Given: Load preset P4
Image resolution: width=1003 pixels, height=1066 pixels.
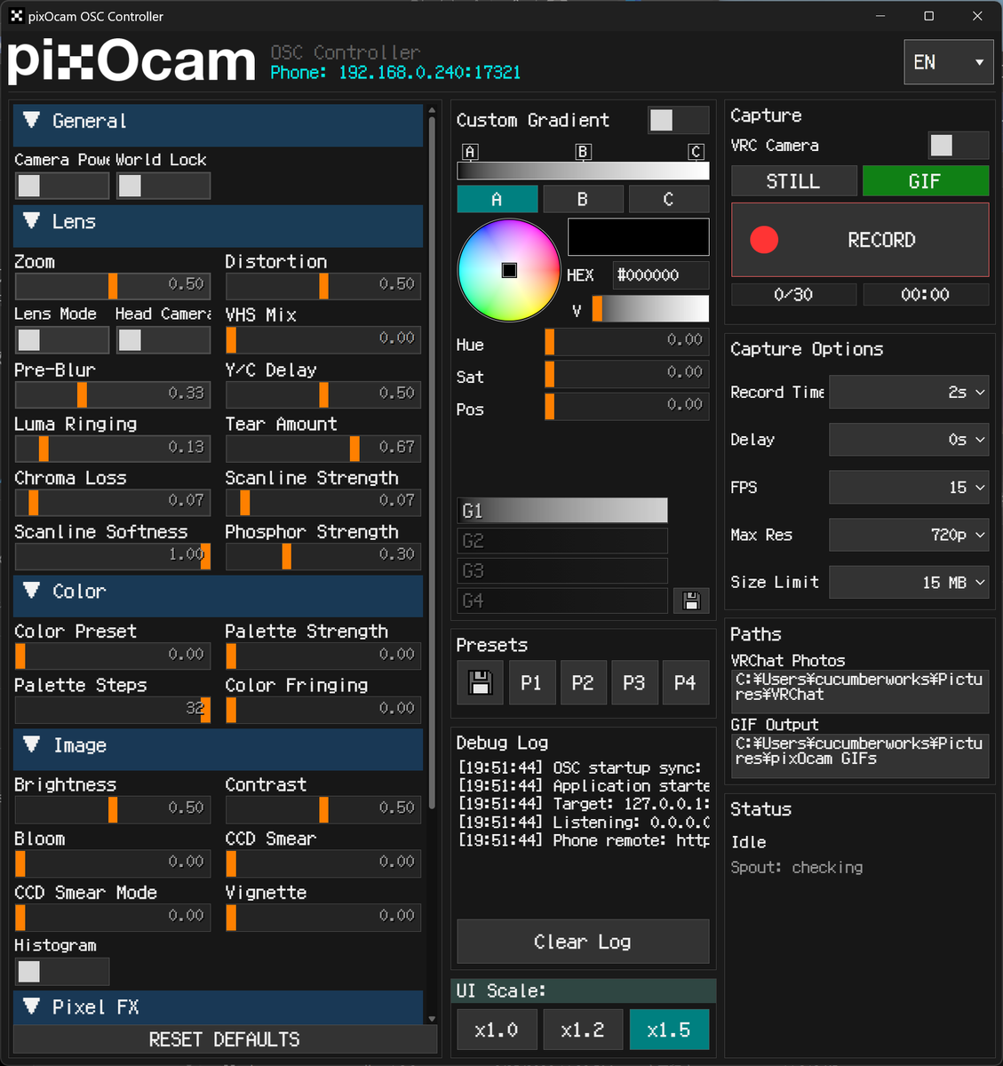Looking at the screenshot, I should tap(685, 683).
